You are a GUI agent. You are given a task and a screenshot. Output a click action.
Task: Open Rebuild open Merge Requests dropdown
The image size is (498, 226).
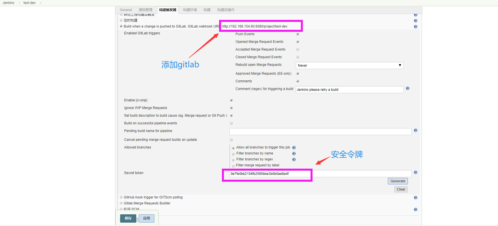pyautogui.click(x=350, y=65)
